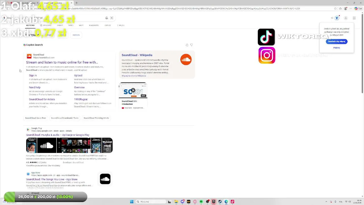Image resolution: width=364 pixels, height=205 pixels.
Task: Open TikTok app from the taskbar
Action: click(232, 202)
